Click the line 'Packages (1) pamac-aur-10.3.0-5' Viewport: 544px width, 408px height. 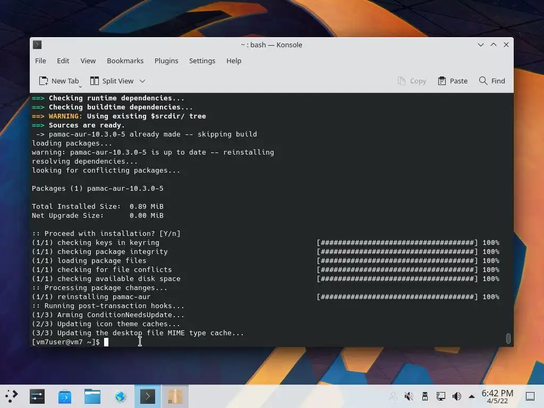tap(98, 189)
